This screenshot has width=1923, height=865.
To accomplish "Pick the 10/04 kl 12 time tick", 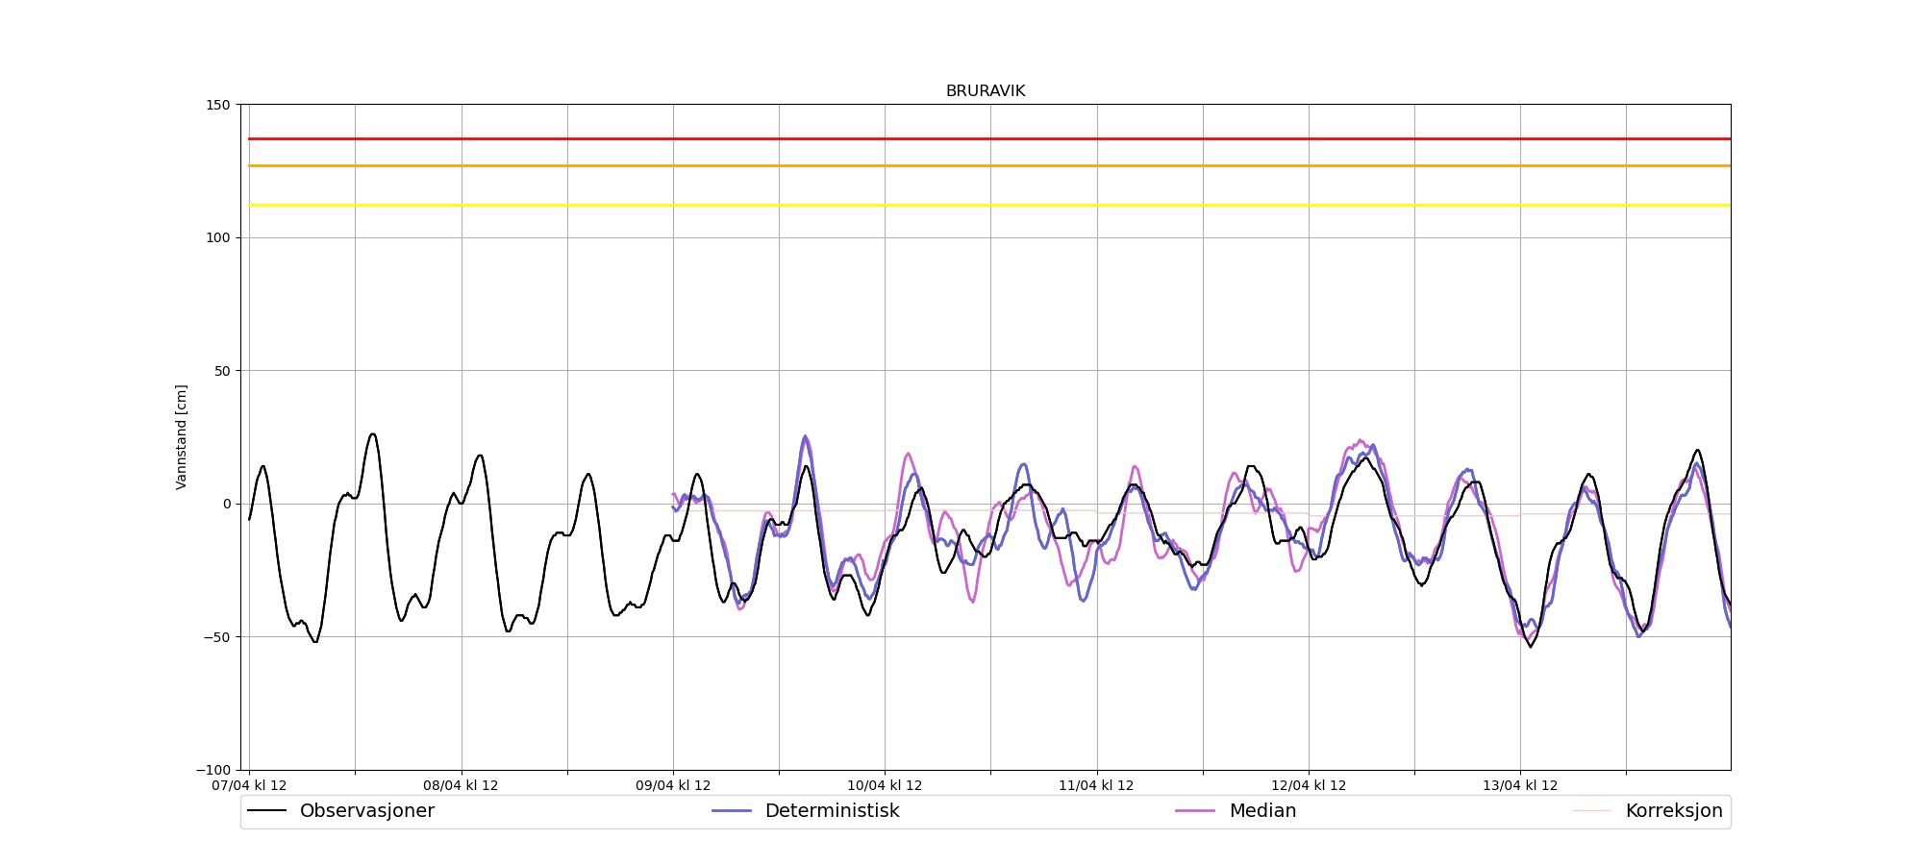I will point(885,785).
